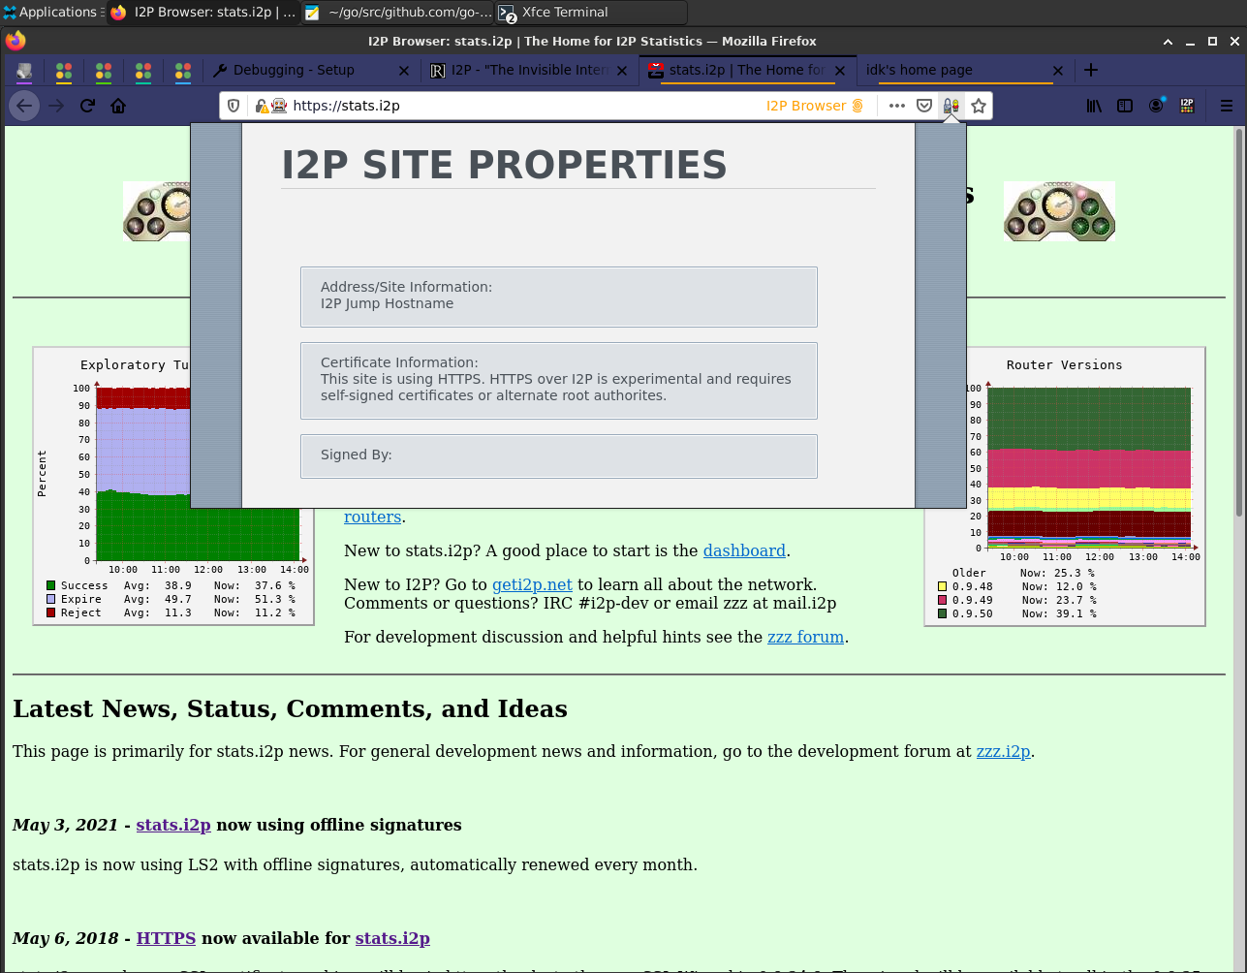Navigate back using the back arrow
This screenshot has height=973, width=1247.
pos(24,105)
